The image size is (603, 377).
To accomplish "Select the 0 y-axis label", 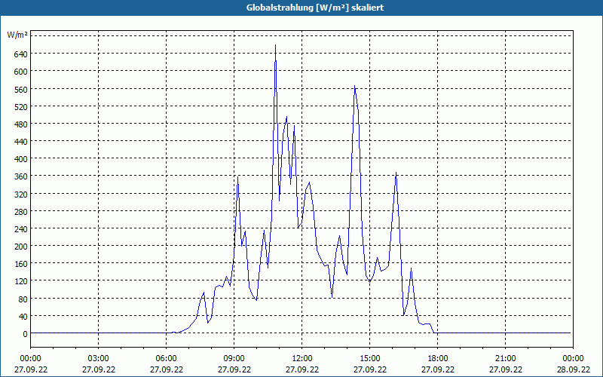I will click(25, 334).
